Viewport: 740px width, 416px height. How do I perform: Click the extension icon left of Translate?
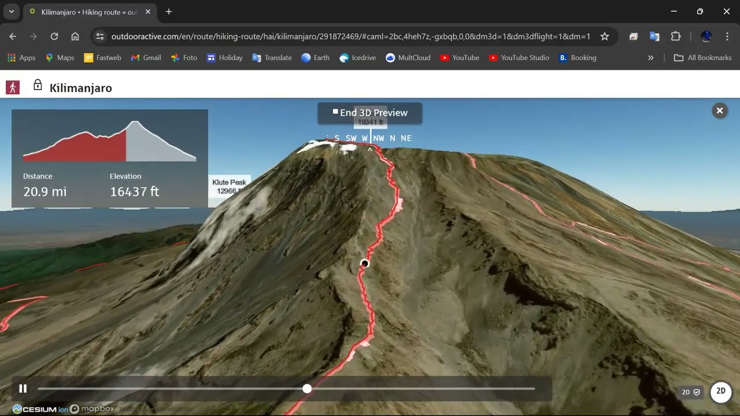click(x=634, y=36)
